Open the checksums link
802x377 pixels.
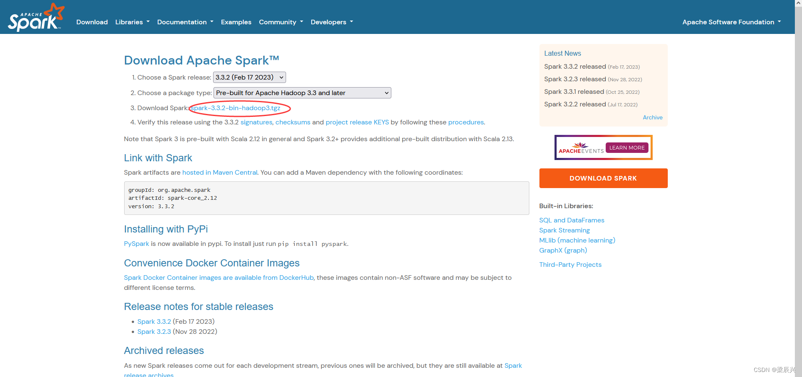coord(292,122)
